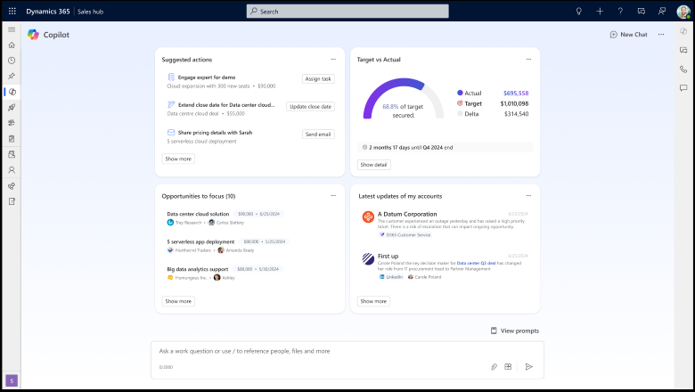Open more options next to New Chat

click(661, 35)
